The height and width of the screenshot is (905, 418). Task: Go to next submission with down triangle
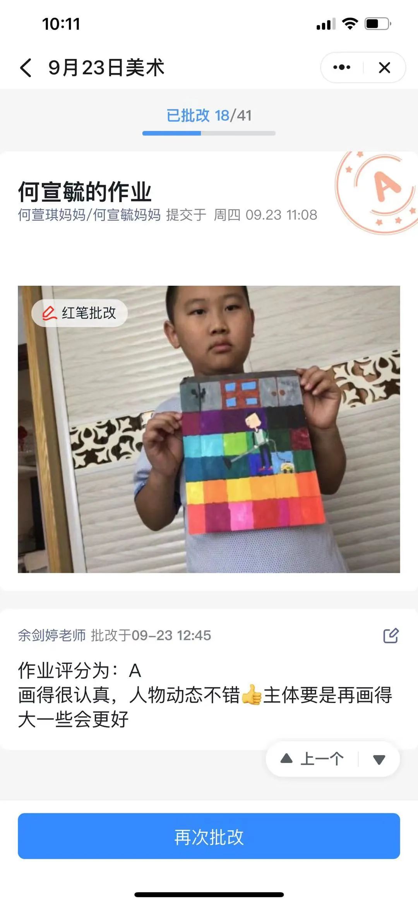[379, 759]
